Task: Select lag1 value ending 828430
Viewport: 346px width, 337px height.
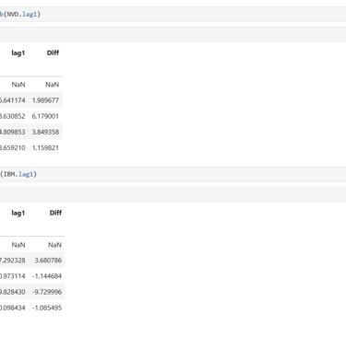Action: [13, 292]
